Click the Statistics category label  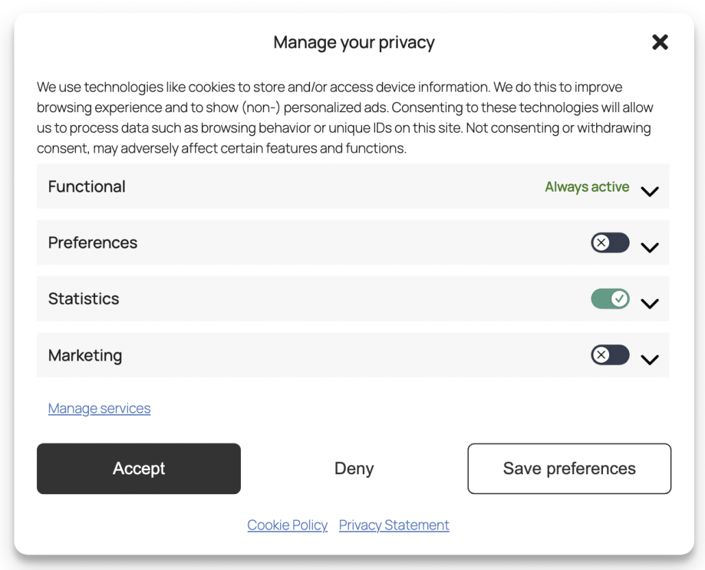[84, 299]
